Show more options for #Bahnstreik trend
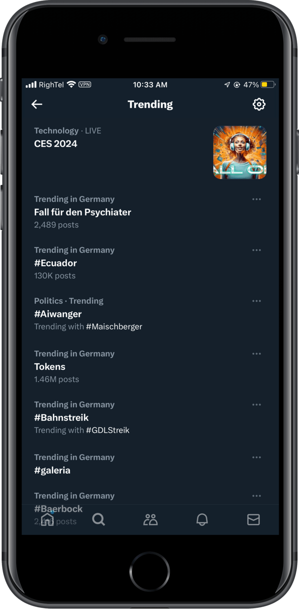The height and width of the screenshot is (609, 299). [x=257, y=405]
